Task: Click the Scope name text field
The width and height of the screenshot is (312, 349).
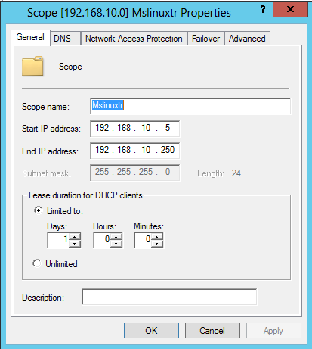Action: point(190,106)
